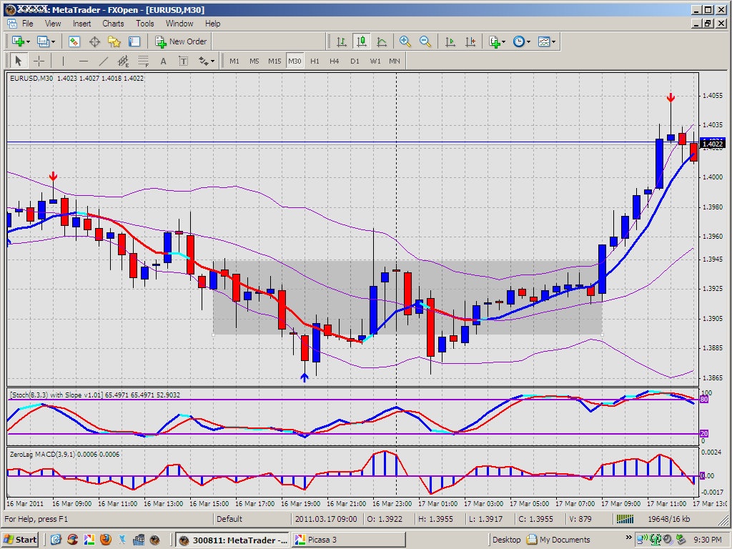Image resolution: width=732 pixels, height=549 pixels.
Task: Switch to Picasa 3 taskbar button
Action: [x=348, y=540]
